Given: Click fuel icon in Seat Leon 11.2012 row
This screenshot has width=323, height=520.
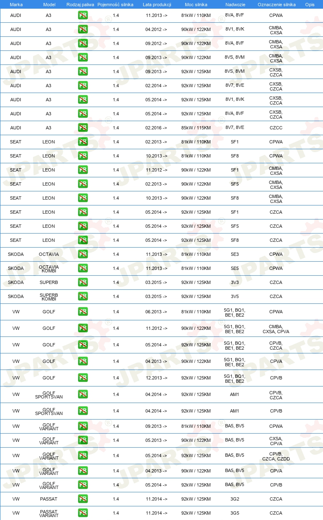Looking at the screenshot, I should click(x=83, y=170).
